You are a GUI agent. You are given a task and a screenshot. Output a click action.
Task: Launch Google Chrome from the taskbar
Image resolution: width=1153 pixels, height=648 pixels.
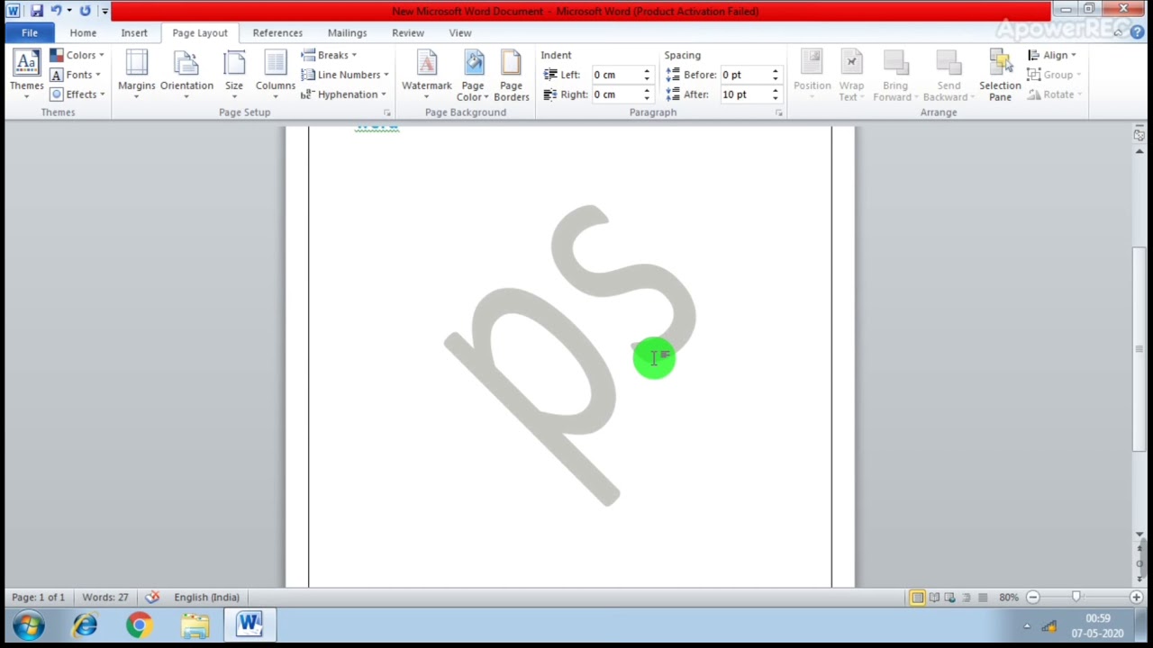(x=140, y=625)
